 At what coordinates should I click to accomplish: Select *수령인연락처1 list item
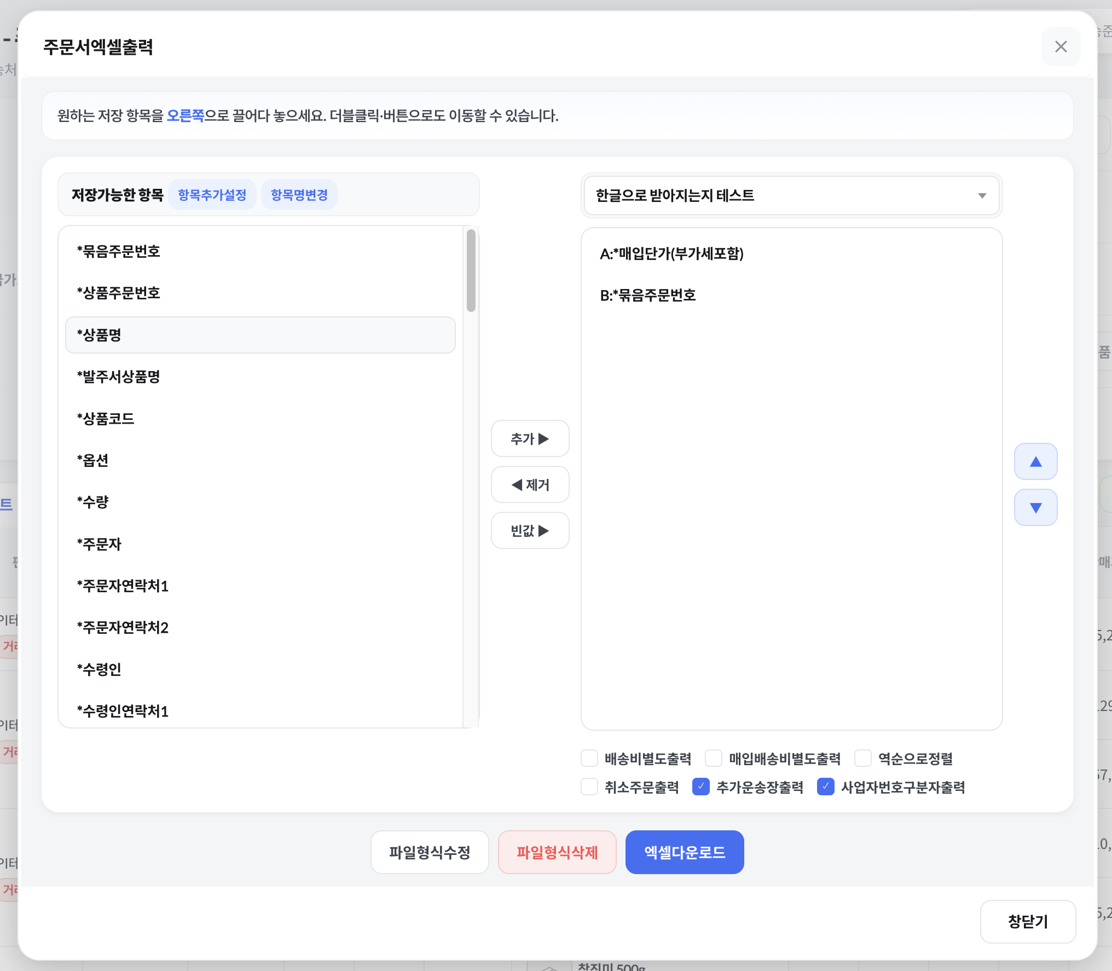point(260,711)
